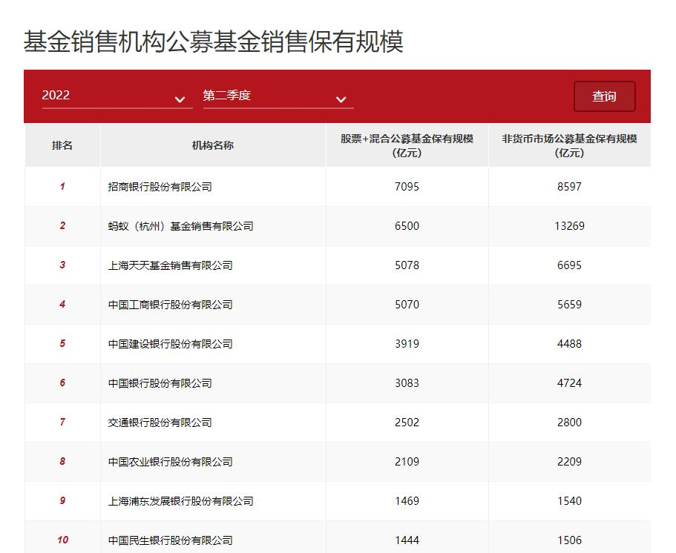Select 中国民生银行股份有限公司 name

pos(170,540)
